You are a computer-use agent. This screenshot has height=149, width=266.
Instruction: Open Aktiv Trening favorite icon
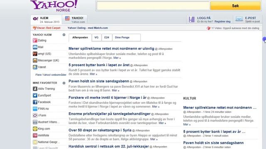pyautogui.click(x=35, y=89)
